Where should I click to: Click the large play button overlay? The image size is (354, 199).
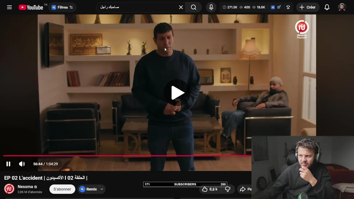click(178, 93)
